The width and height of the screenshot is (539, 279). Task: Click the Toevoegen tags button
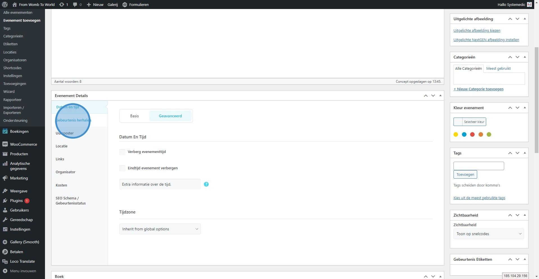[465, 174]
